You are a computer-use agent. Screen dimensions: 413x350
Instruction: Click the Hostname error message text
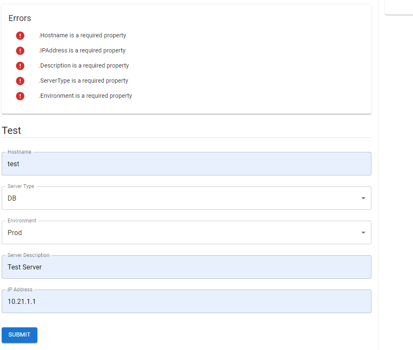point(82,35)
